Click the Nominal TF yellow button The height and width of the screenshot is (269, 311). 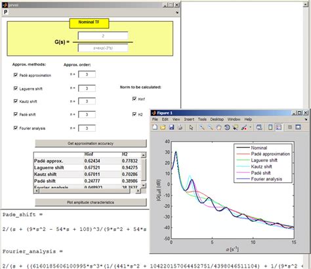coord(89,24)
